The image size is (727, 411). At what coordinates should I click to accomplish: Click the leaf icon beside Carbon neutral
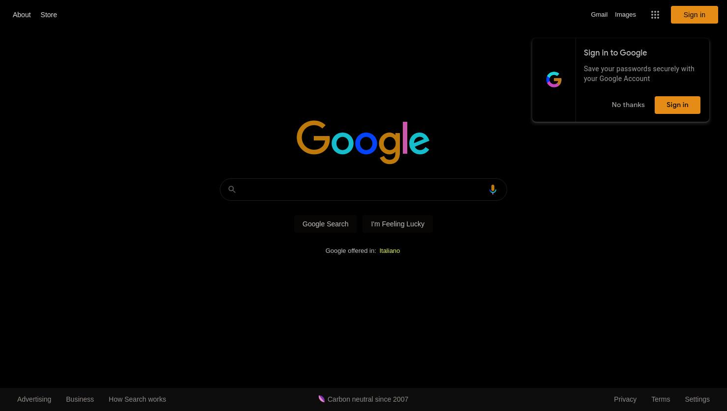coord(322,399)
